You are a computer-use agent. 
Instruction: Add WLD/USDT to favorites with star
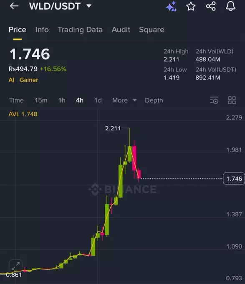[x=191, y=6]
